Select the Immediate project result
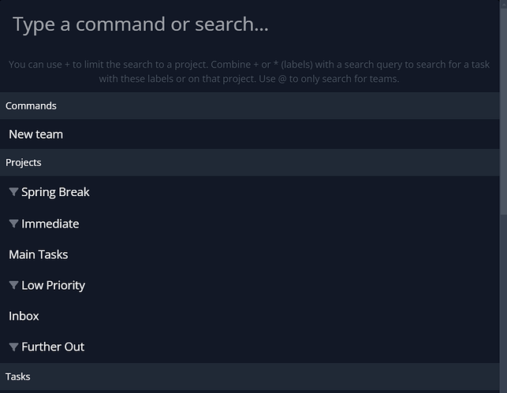This screenshot has height=393, width=507. pos(50,224)
